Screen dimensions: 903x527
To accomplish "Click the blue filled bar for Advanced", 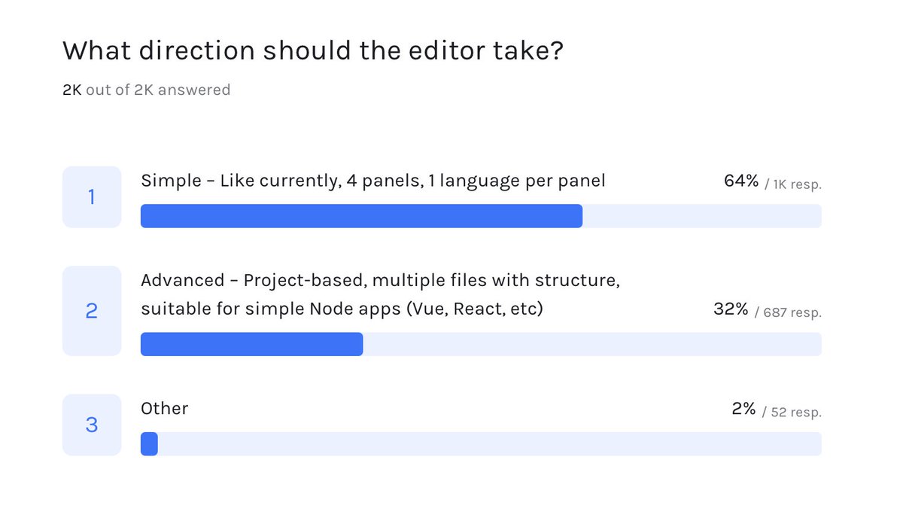I will [251, 344].
